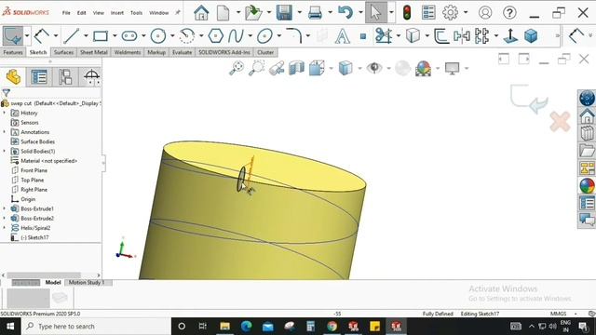Open the Circle tool dropdown arrow

(x=172, y=36)
